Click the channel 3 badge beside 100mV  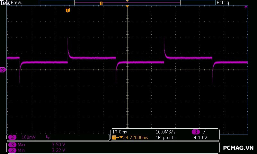pyautogui.click(x=12, y=137)
